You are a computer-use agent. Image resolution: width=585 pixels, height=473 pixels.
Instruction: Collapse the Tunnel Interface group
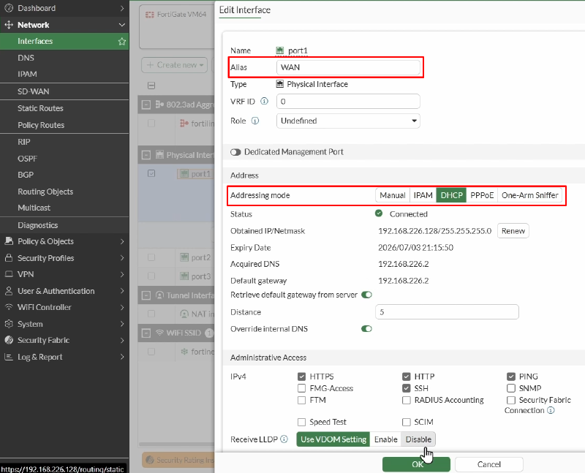(146, 295)
